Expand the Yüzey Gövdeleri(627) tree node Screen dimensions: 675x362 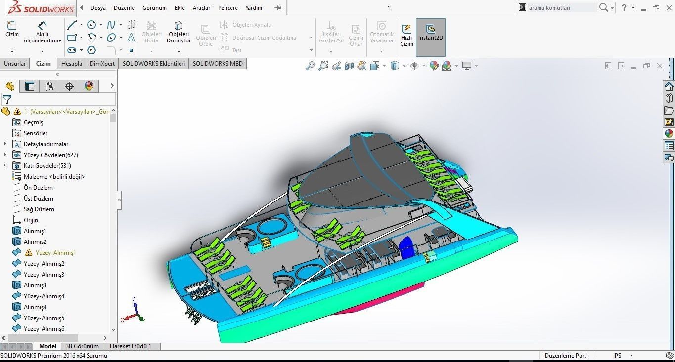(5, 155)
